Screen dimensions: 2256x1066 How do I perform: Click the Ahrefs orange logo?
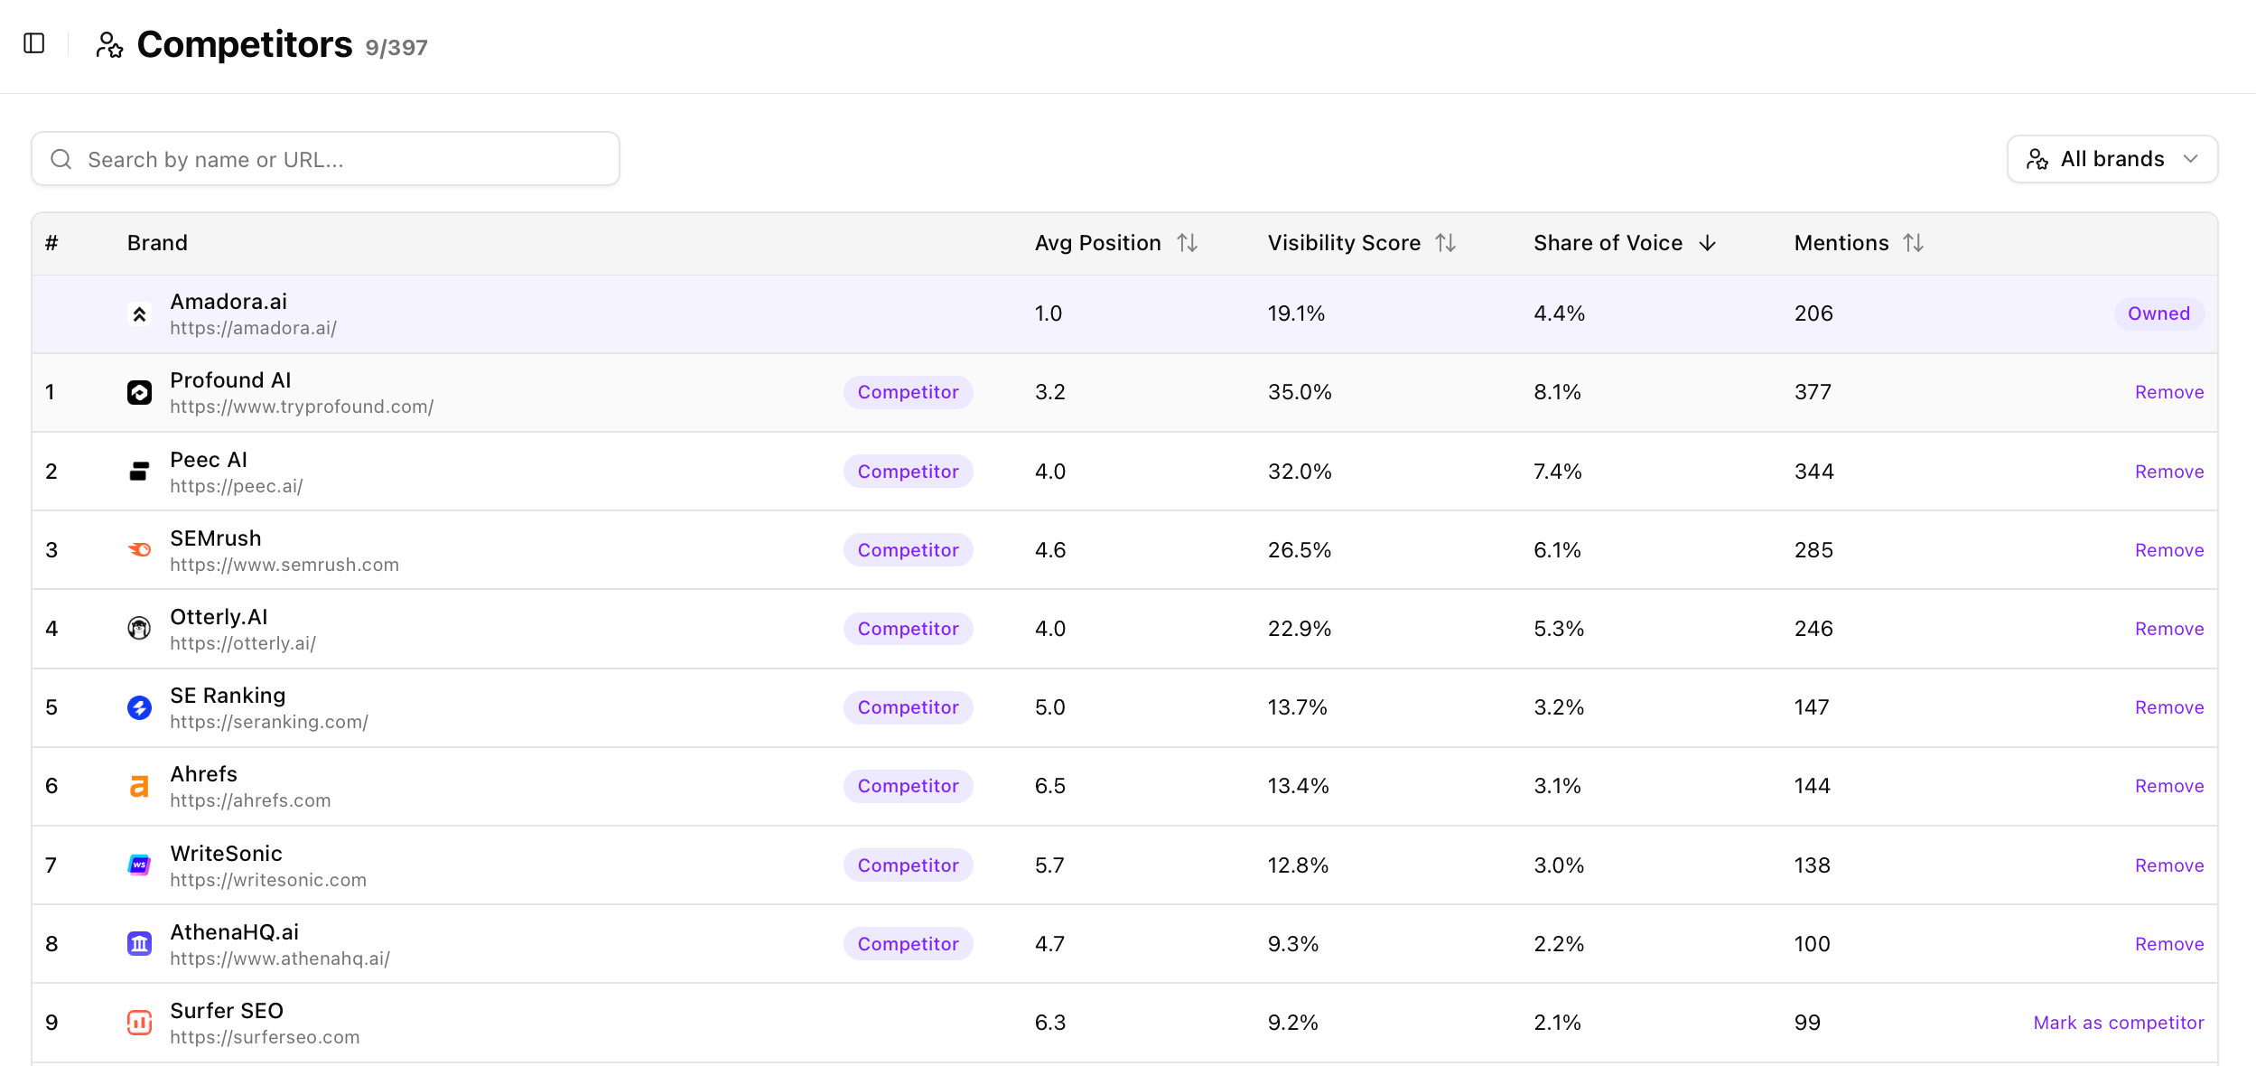click(x=139, y=786)
